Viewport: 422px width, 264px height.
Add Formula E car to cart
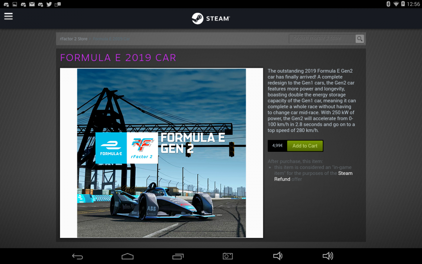[305, 146]
